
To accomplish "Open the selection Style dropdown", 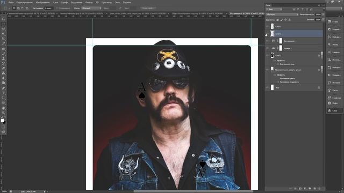I will click(91, 8).
